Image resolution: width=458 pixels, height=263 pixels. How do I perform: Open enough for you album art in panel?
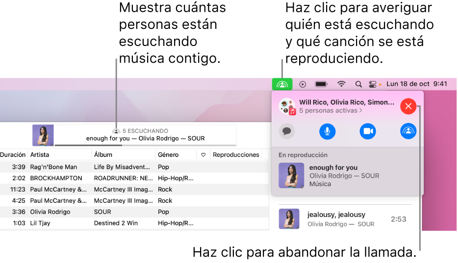[x=291, y=175]
